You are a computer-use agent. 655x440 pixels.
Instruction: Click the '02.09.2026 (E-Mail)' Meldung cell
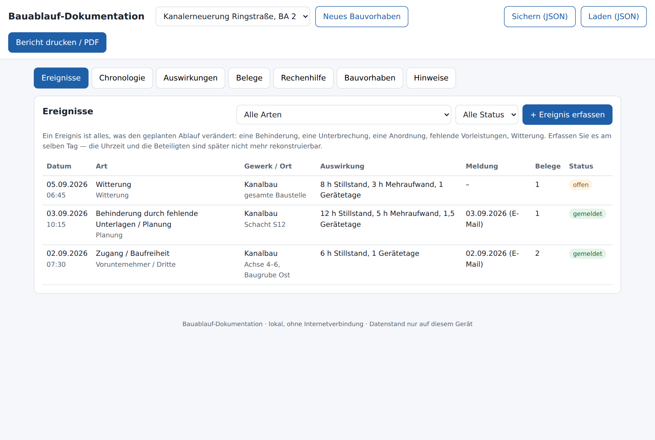tap(492, 259)
